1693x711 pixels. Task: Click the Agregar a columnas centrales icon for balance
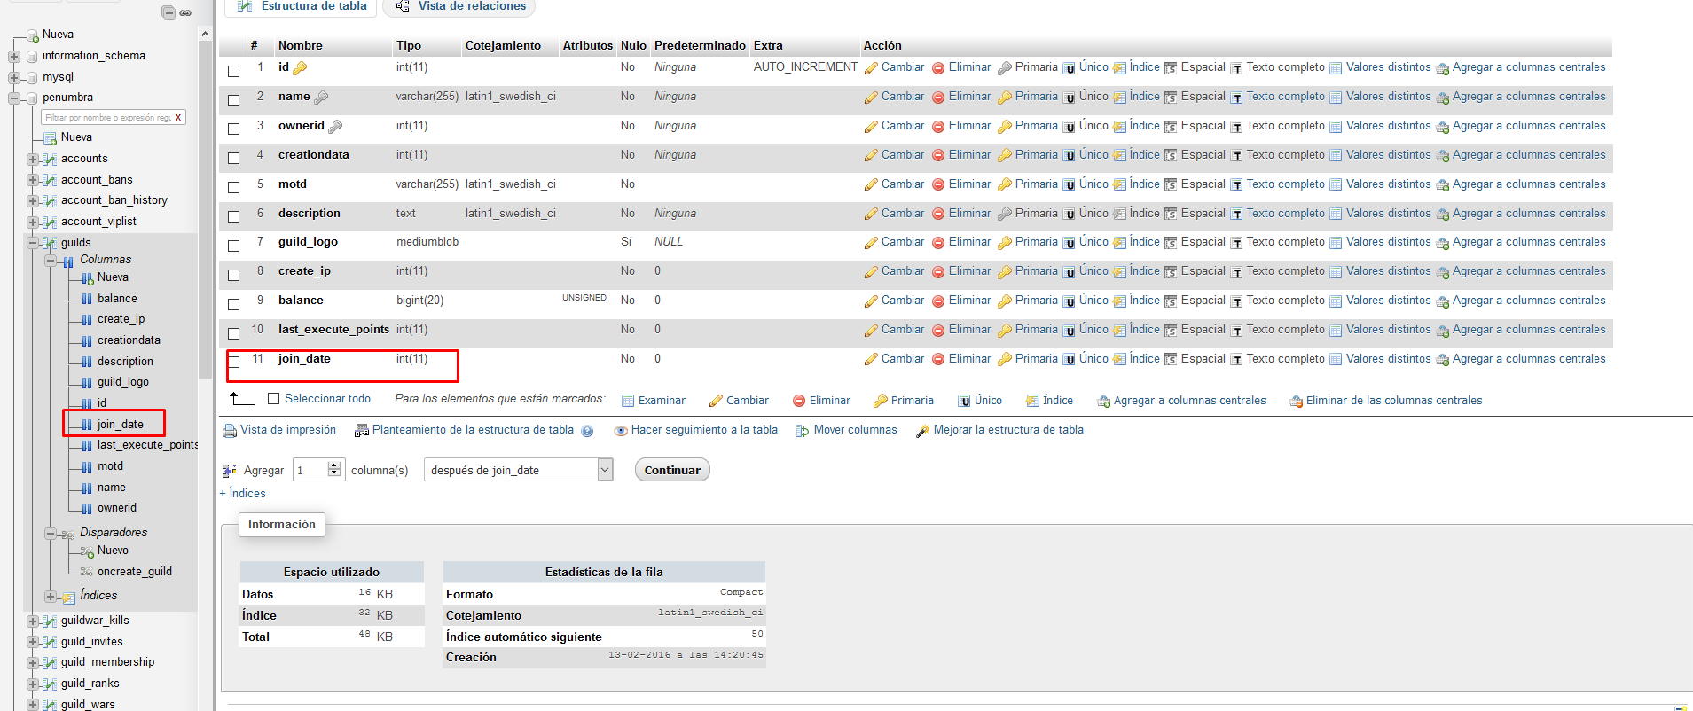pos(1442,301)
